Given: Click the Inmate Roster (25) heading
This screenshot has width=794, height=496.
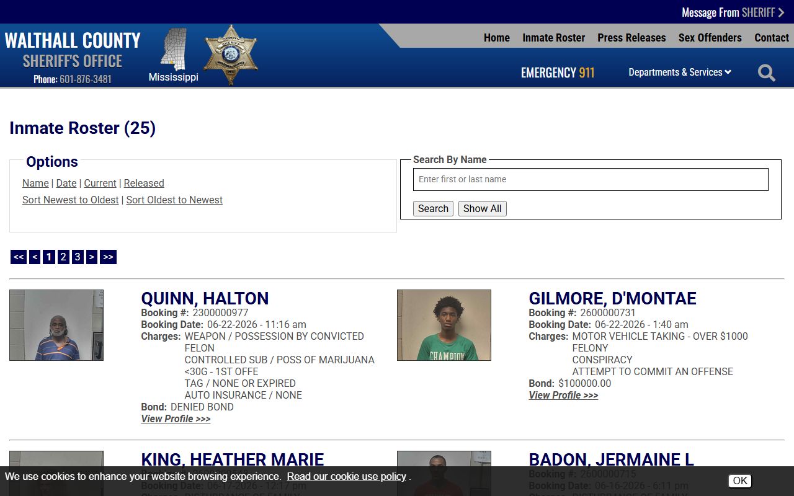Looking at the screenshot, I should click(x=83, y=128).
